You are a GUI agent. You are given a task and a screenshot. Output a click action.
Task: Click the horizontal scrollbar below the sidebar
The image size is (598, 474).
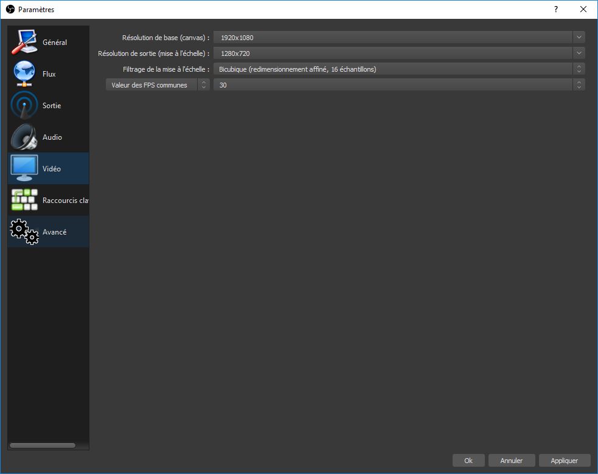click(x=41, y=445)
